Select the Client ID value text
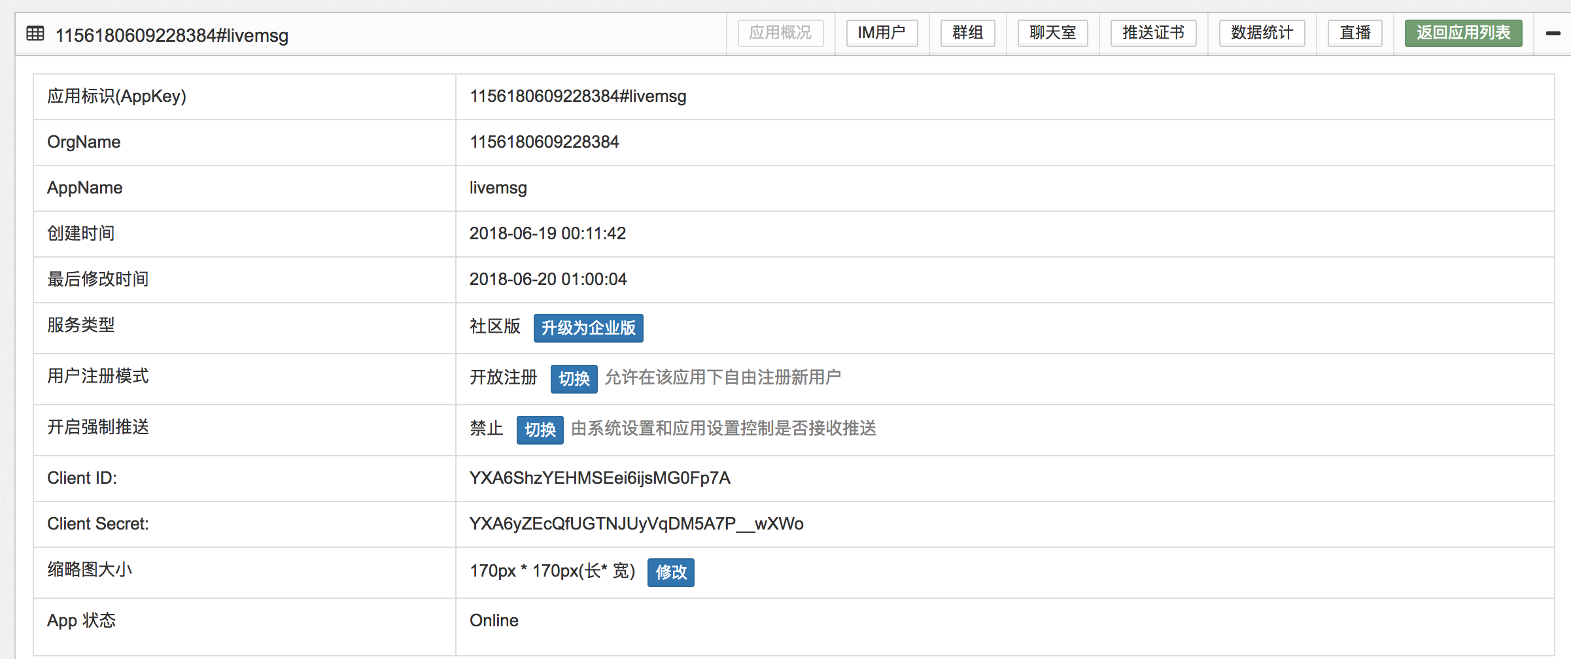Viewport: 1571px width, 659px height. click(599, 478)
